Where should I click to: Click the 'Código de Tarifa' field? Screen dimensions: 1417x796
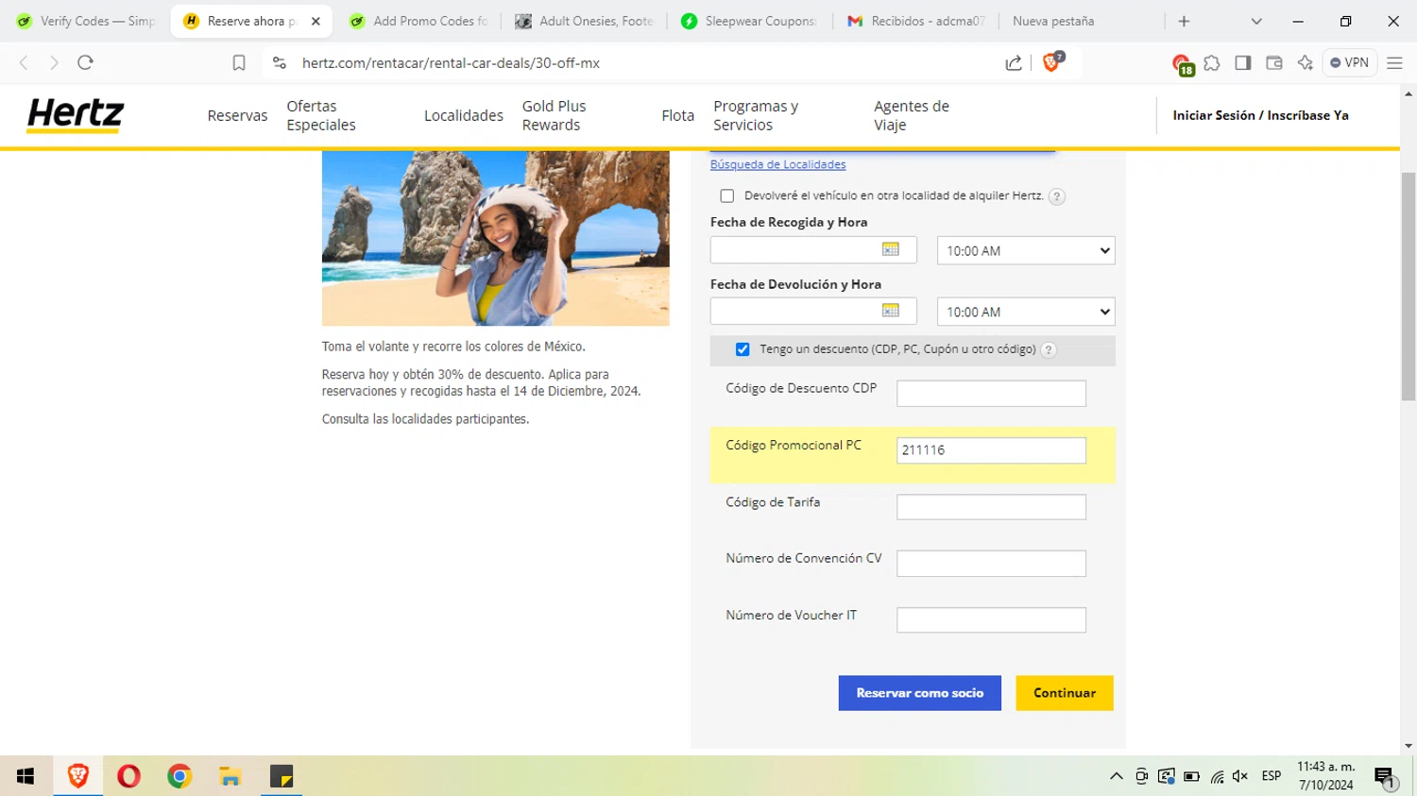coord(991,507)
